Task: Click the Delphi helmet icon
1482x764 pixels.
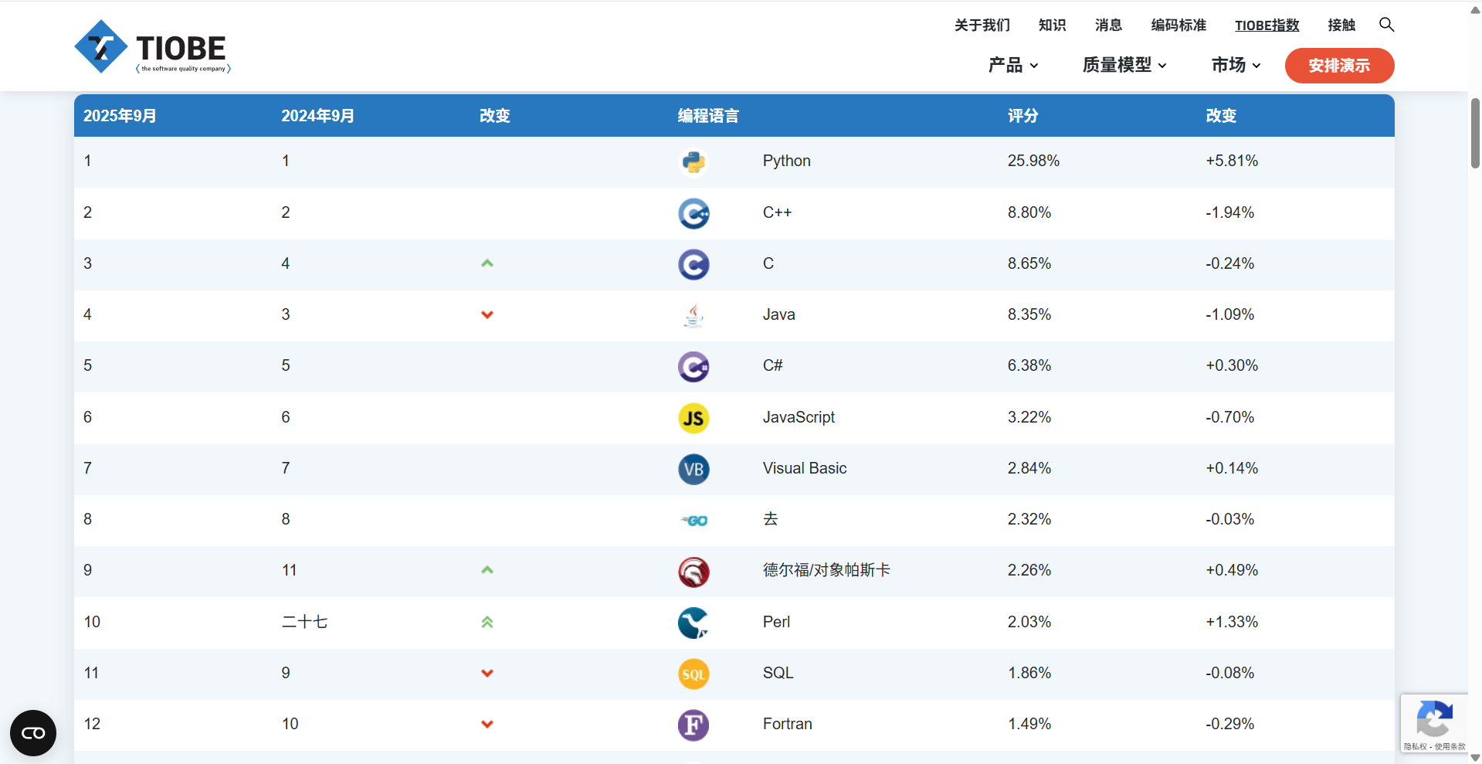Action: 694,572
